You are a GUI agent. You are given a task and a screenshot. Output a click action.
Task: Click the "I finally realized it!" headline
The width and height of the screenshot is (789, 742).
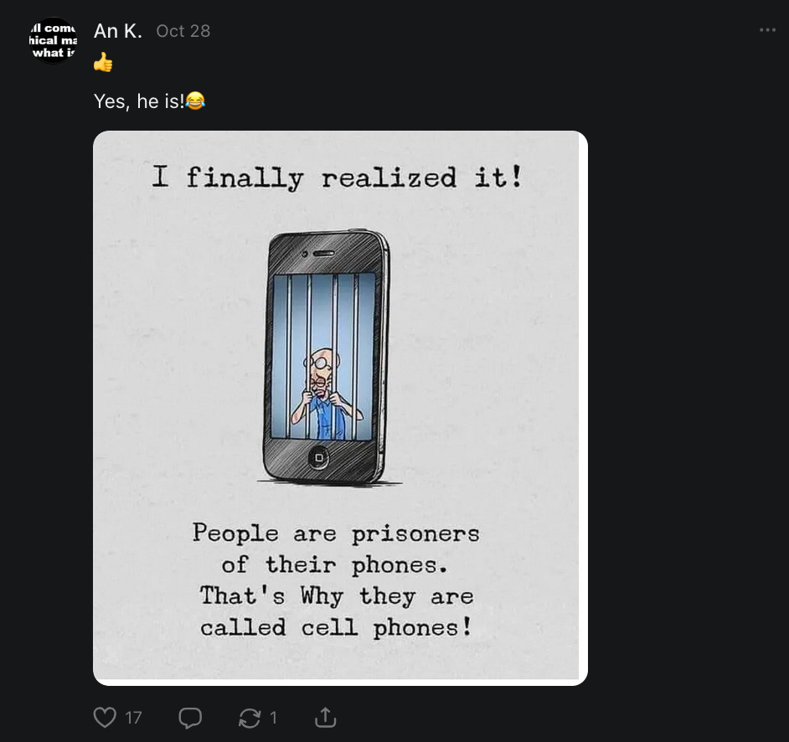(x=338, y=178)
